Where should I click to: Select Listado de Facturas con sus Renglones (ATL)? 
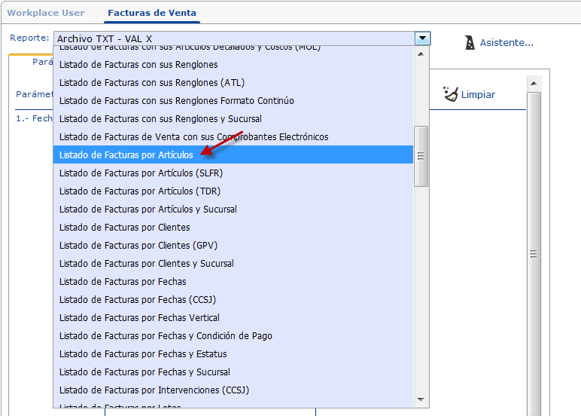[x=151, y=82]
